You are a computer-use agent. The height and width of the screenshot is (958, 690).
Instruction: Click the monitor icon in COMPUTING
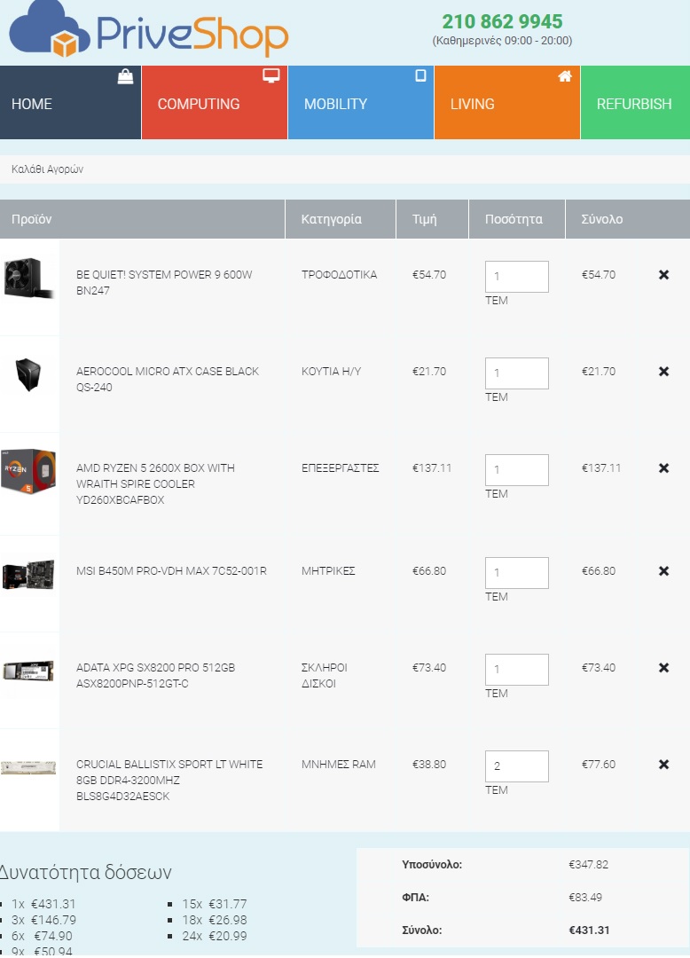pos(271,75)
